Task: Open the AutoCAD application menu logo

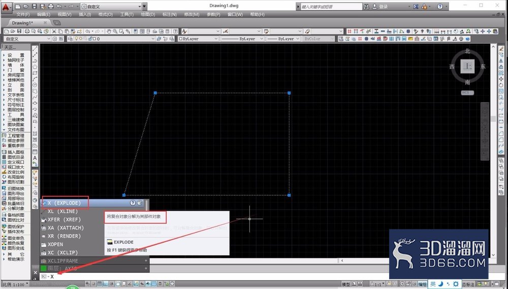Action: click(x=6, y=7)
